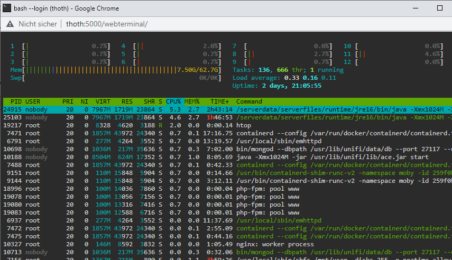Sort processes by CPU% column header
The height and width of the screenshot is (260, 452).
[x=173, y=101]
